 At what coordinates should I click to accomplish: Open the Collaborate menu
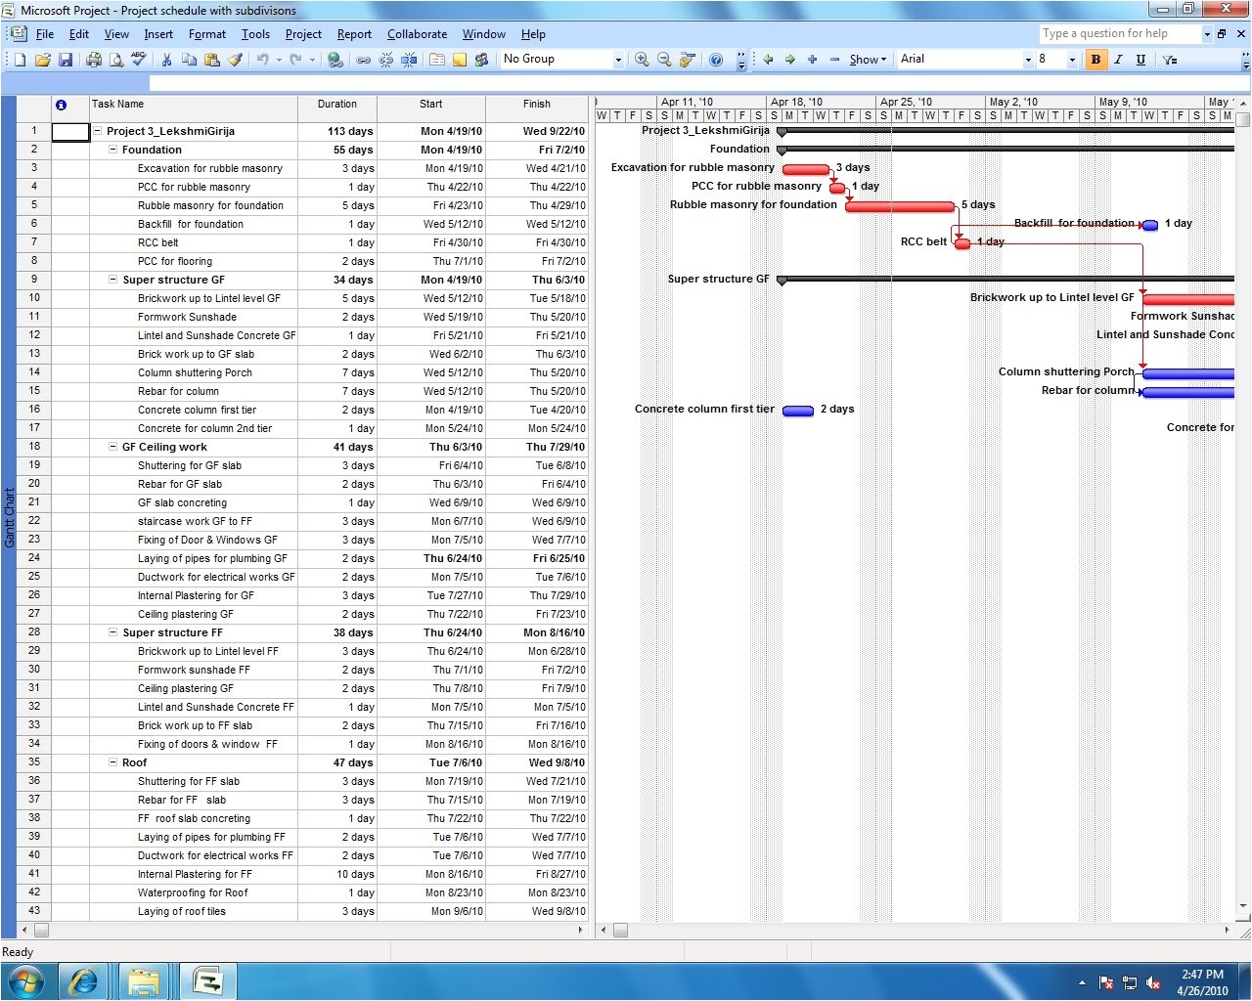[x=418, y=34]
